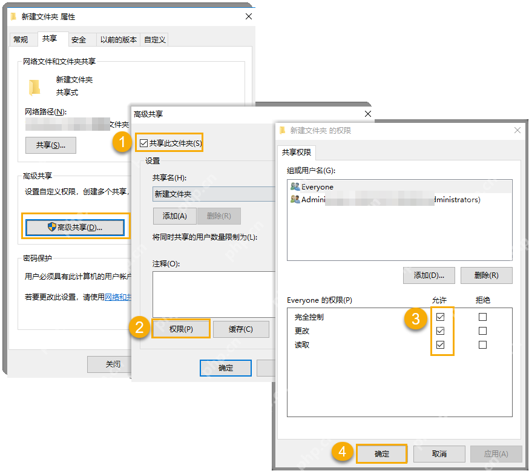Click folder icon in permissions title bar
This screenshot has width=529, height=471.
point(283,130)
